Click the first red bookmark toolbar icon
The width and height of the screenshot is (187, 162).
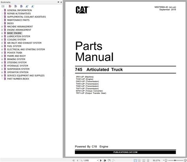pyautogui.click(x=10, y=6)
